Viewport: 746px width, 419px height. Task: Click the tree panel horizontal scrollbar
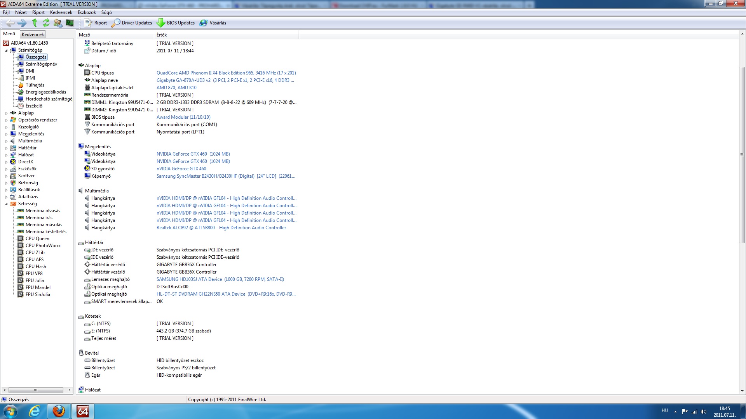(36, 390)
